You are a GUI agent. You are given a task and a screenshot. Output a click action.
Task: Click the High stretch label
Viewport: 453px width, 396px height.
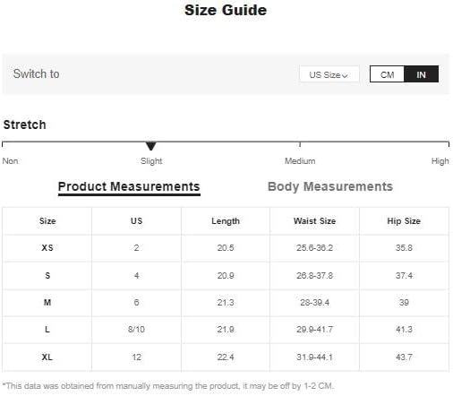(440, 161)
